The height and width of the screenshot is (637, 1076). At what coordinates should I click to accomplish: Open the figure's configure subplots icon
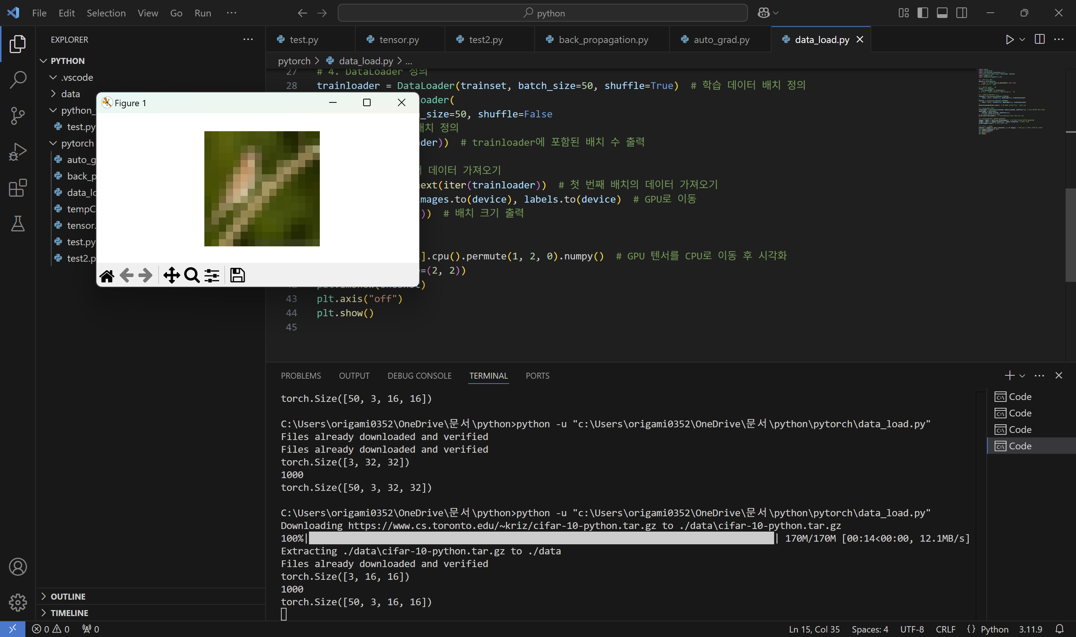coord(212,275)
